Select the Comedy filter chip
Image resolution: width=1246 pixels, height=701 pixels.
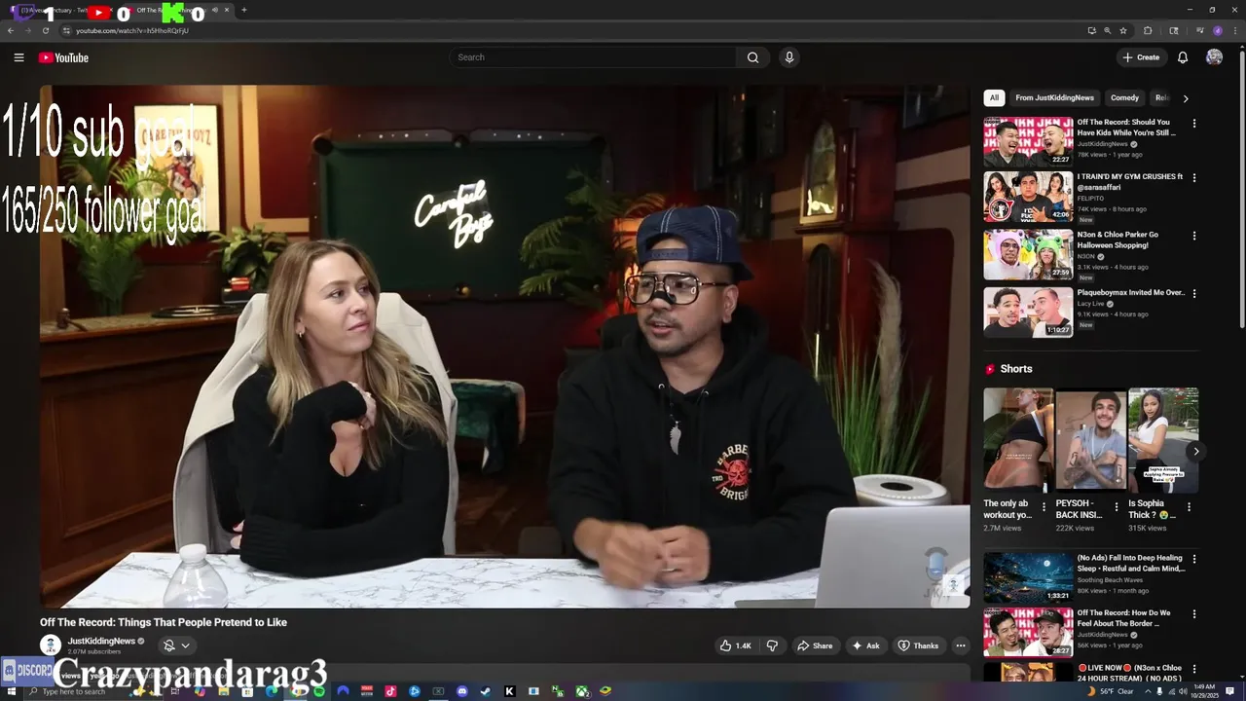point(1124,97)
